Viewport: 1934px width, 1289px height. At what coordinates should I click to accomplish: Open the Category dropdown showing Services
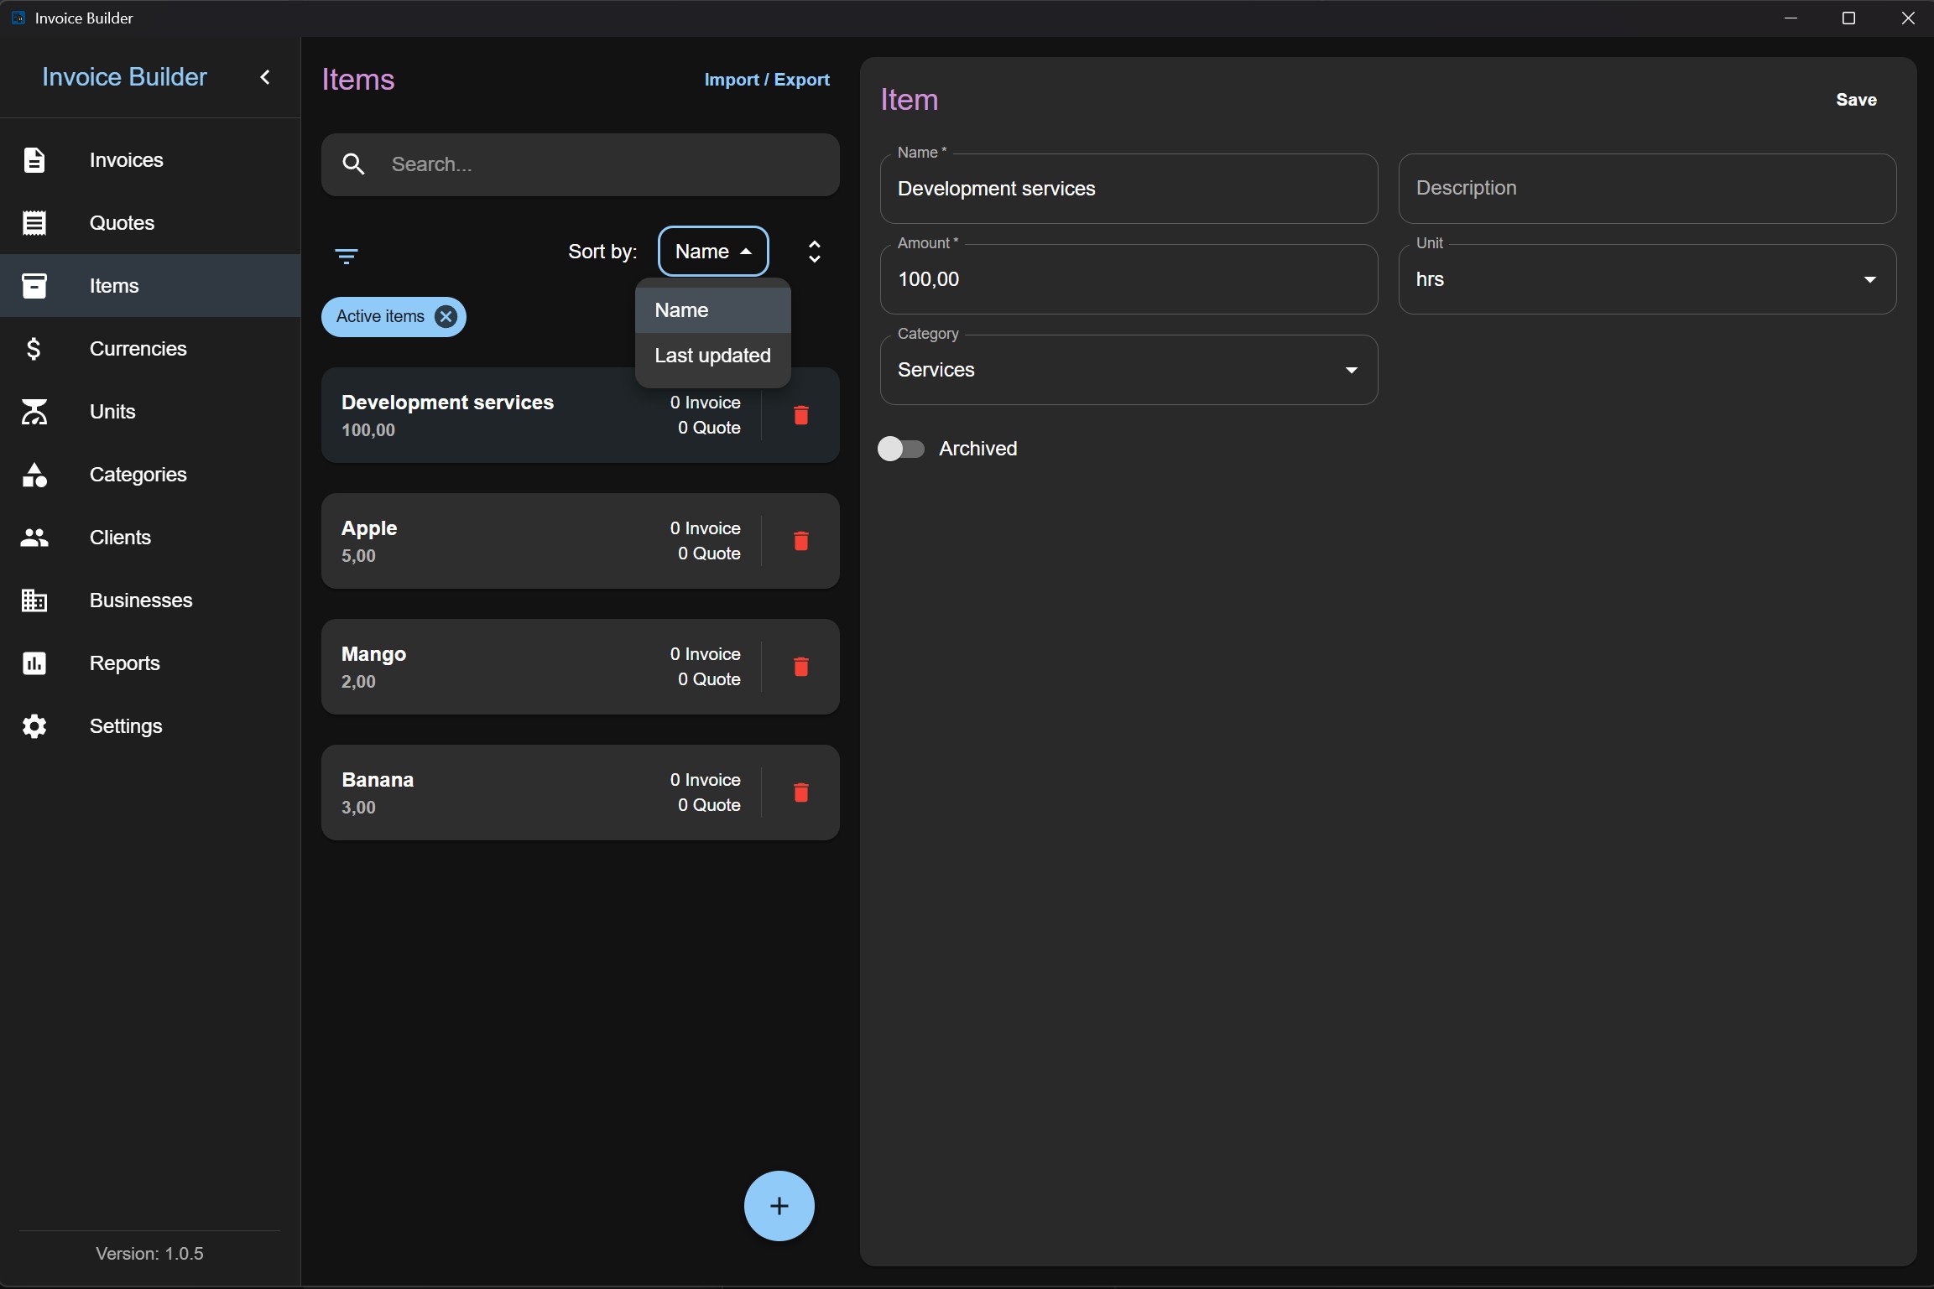1129,370
